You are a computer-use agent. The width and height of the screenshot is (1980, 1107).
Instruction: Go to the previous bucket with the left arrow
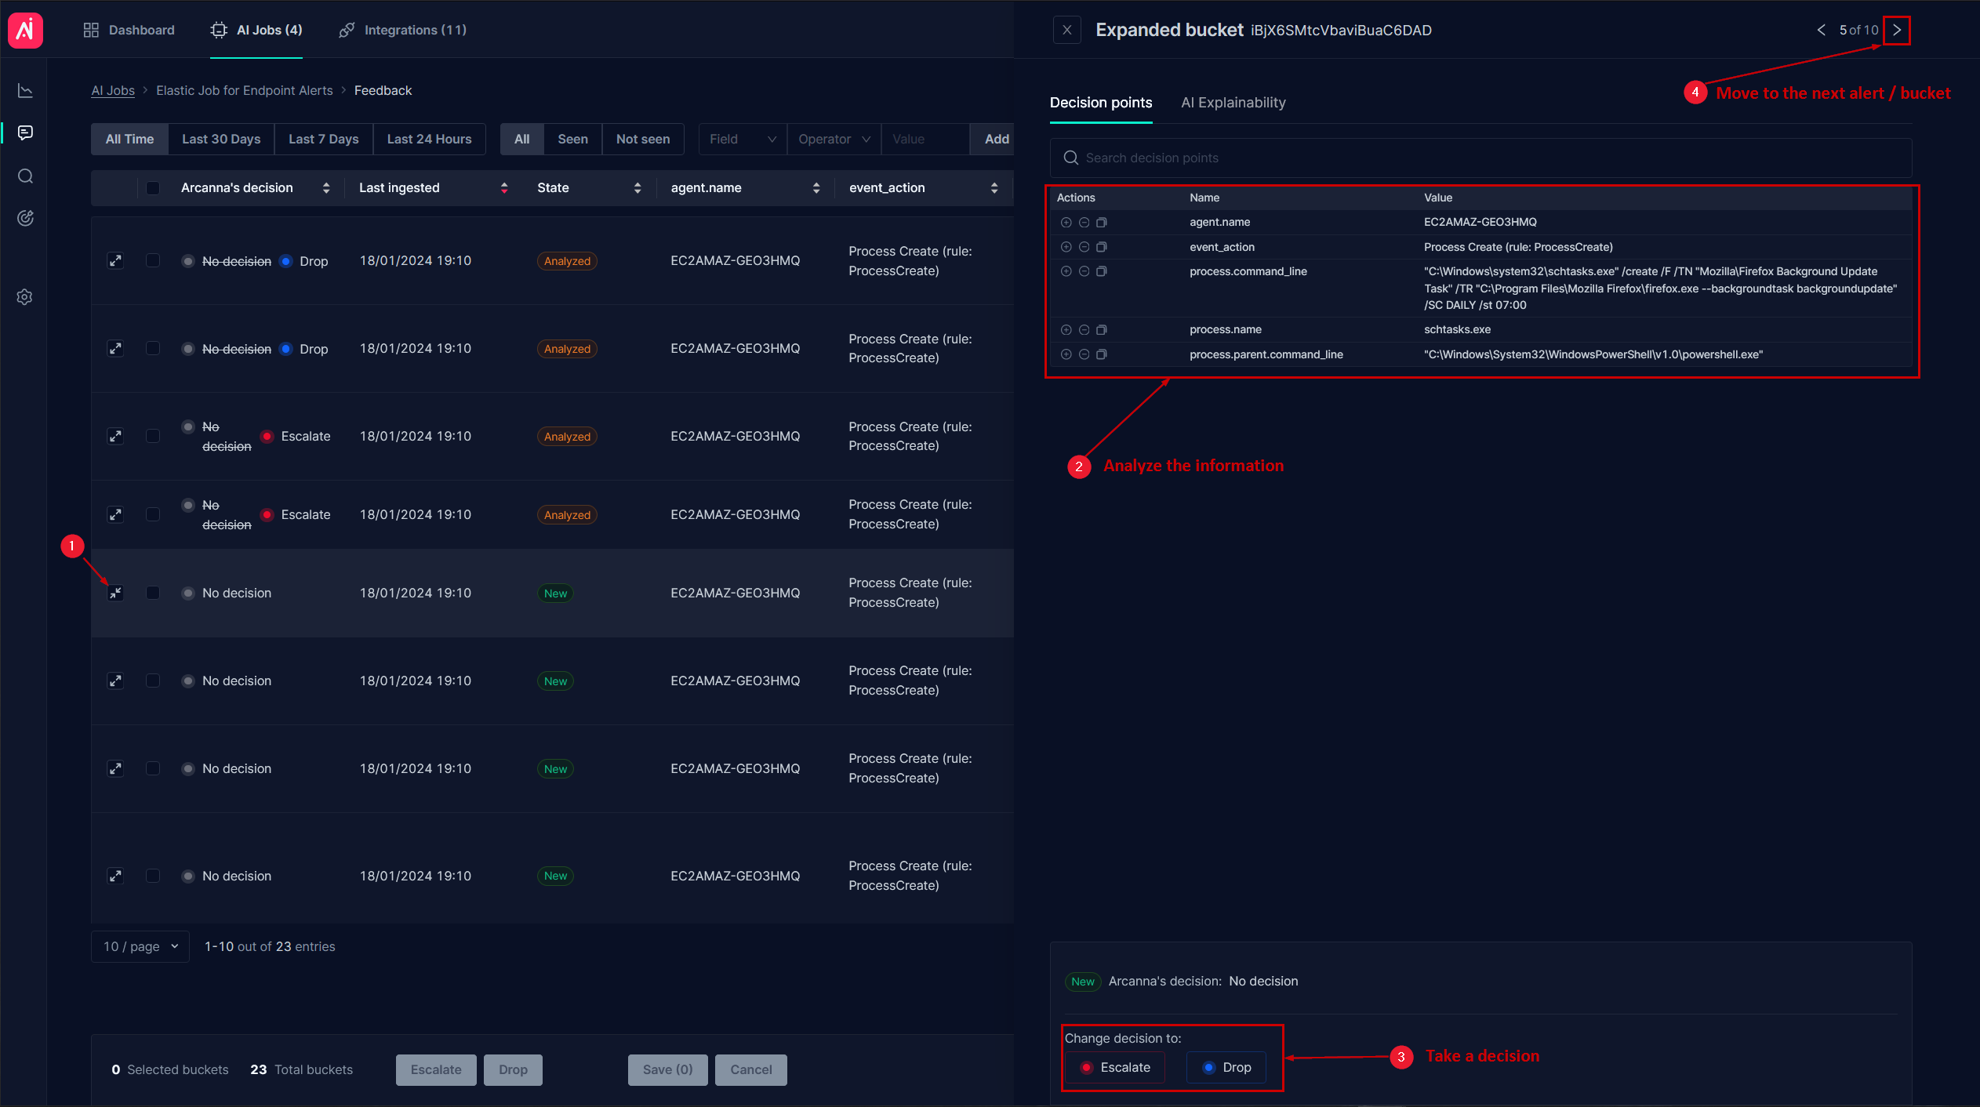(1821, 30)
